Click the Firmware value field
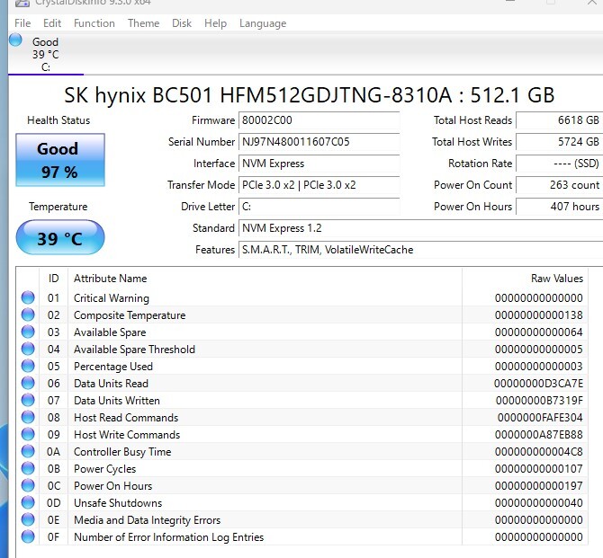603x558 pixels. click(318, 120)
